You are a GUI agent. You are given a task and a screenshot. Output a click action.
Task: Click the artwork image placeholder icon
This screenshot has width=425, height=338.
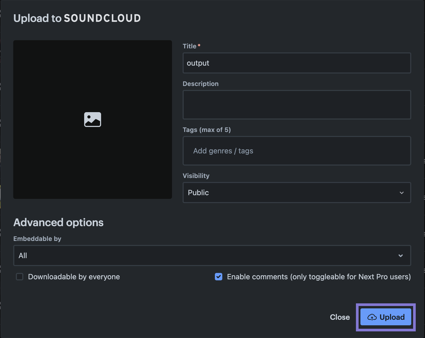point(93,120)
